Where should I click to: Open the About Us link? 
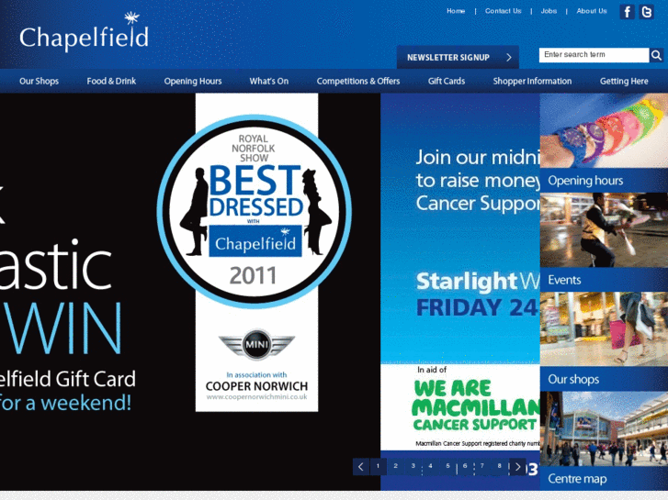(592, 11)
